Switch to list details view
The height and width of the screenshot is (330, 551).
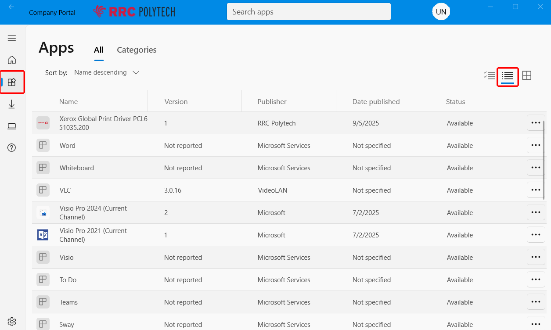[x=508, y=76]
